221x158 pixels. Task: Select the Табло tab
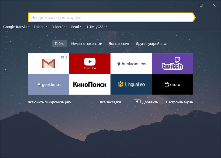(59, 44)
